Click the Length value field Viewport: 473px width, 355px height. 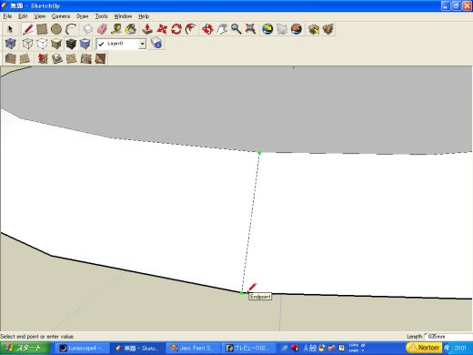[x=448, y=336]
